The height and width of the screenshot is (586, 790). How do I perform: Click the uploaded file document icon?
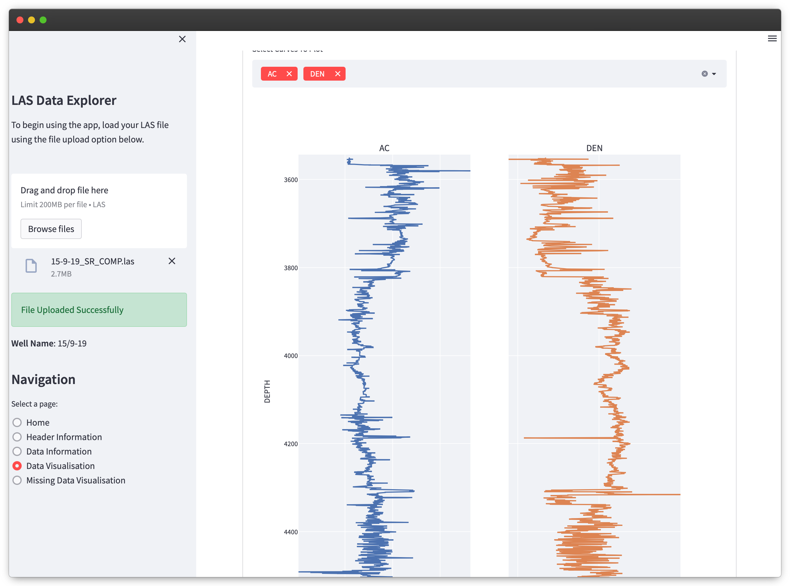(x=31, y=266)
